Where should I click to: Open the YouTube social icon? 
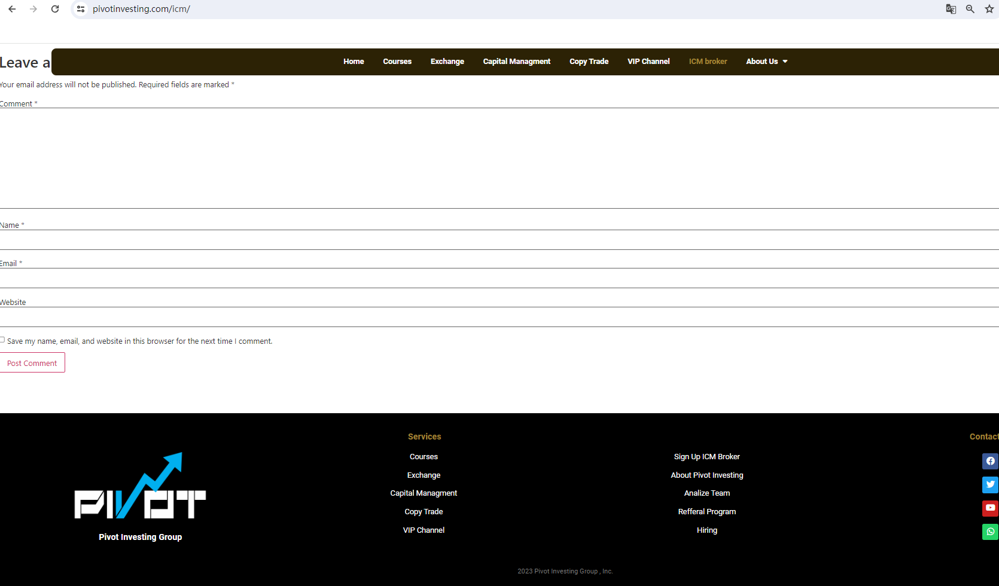click(990, 508)
